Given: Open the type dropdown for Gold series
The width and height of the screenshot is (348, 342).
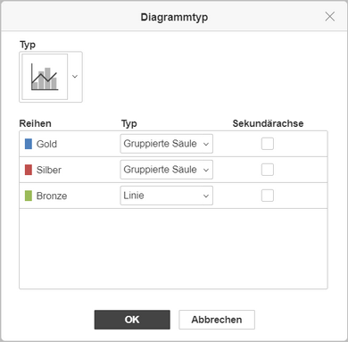Looking at the screenshot, I should coord(166,144).
